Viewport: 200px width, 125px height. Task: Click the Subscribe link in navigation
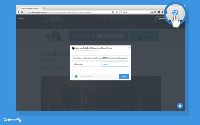pyautogui.click(x=143, y=26)
